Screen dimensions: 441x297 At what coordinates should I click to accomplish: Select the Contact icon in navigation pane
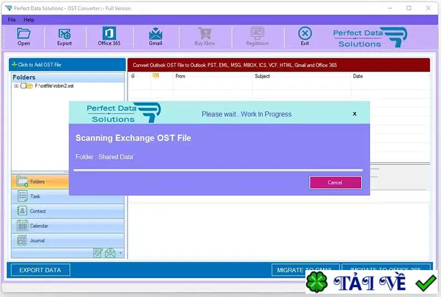tap(22, 211)
